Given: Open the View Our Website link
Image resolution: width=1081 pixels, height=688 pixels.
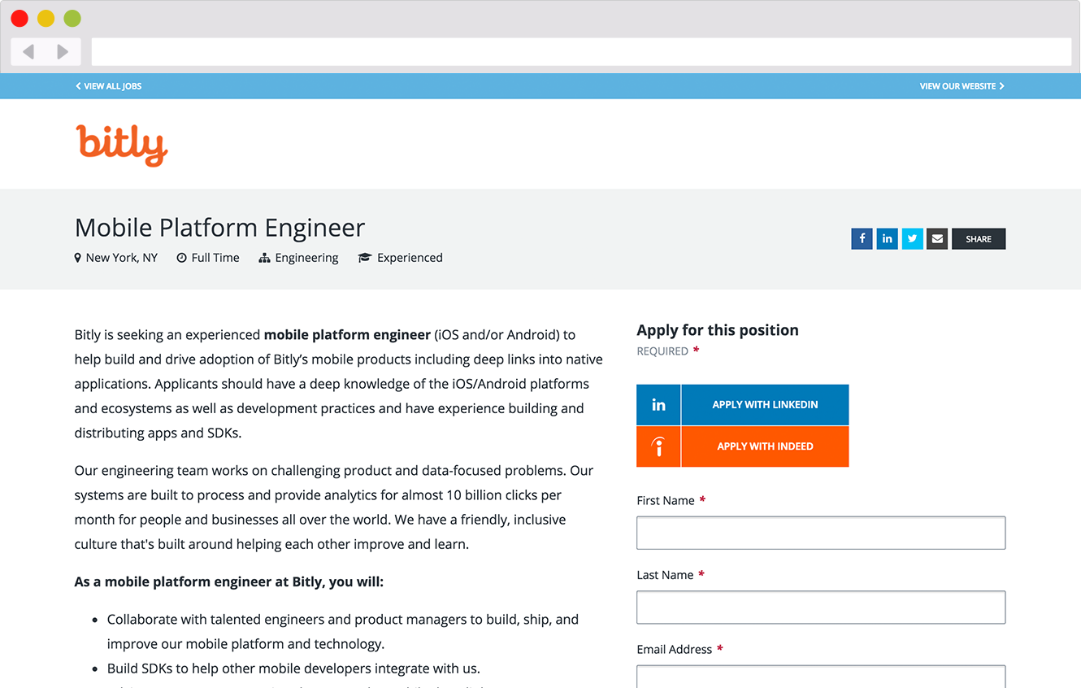Looking at the screenshot, I should coord(962,86).
